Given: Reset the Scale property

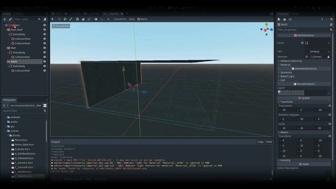Looking at the screenshot, I should pyautogui.click(x=330, y=124).
